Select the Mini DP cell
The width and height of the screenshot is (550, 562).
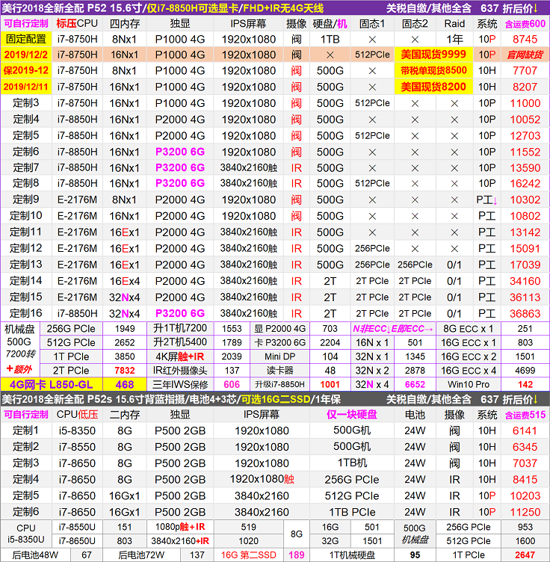pos(280,356)
